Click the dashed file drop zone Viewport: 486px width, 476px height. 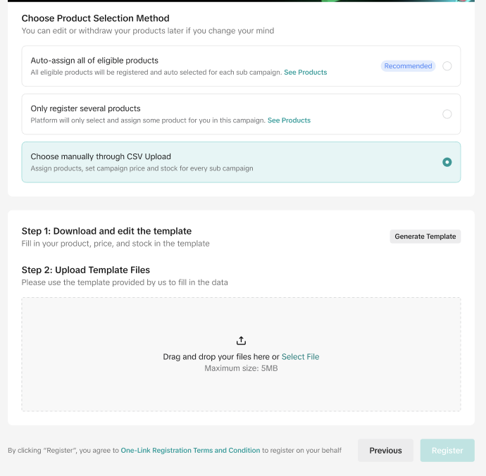tap(241, 391)
